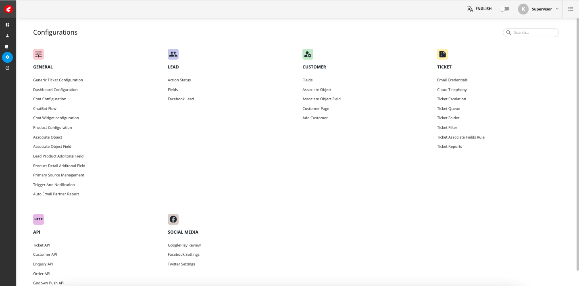Image resolution: width=579 pixels, height=286 pixels.
Task: Open the list menu icon at top right
Action: click(x=571, y=9)
